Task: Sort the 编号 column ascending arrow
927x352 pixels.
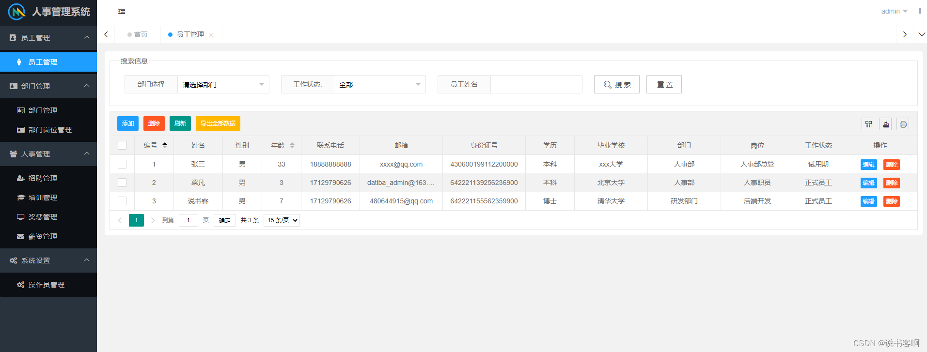Action: [x=165, y=143]
